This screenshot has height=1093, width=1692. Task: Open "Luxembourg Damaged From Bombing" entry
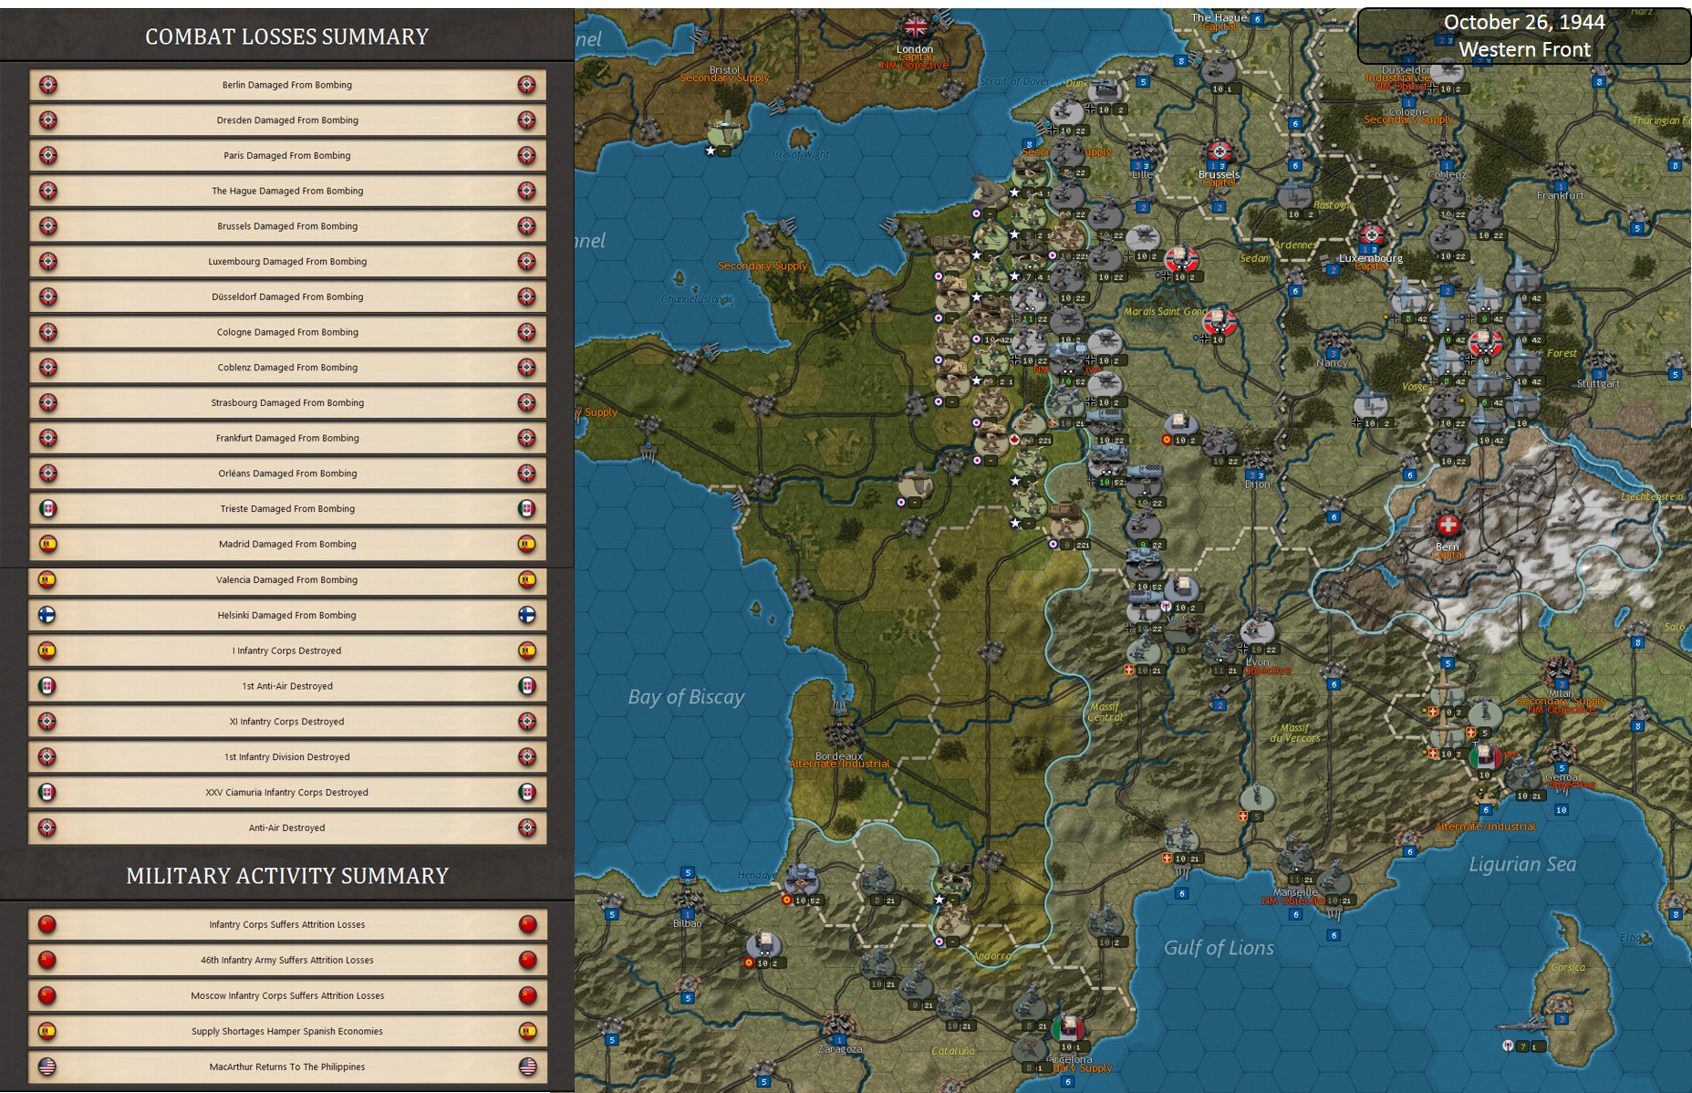pyautogui.click(x=287, y=262)
